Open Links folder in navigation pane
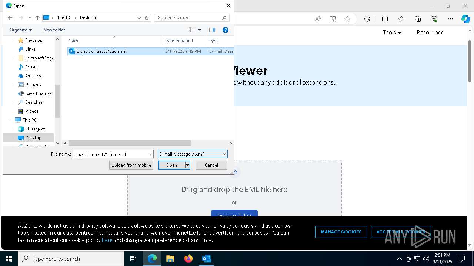The width and height of the screenshot is (474, 266). (x=30, y=49)
